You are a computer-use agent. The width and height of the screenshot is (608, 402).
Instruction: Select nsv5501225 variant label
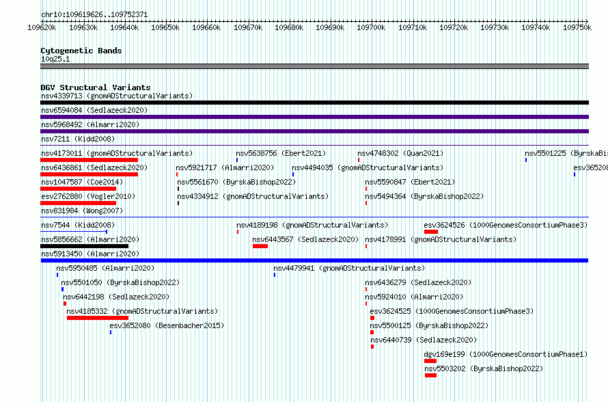click(x=566, y=153)
